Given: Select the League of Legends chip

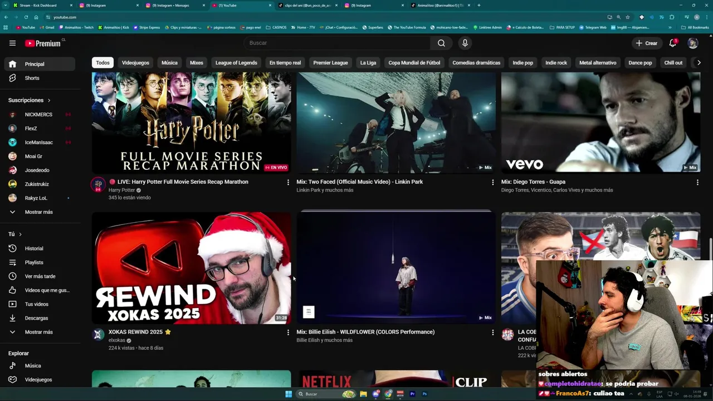Looking at the screenshot, I should coord(236,63).
